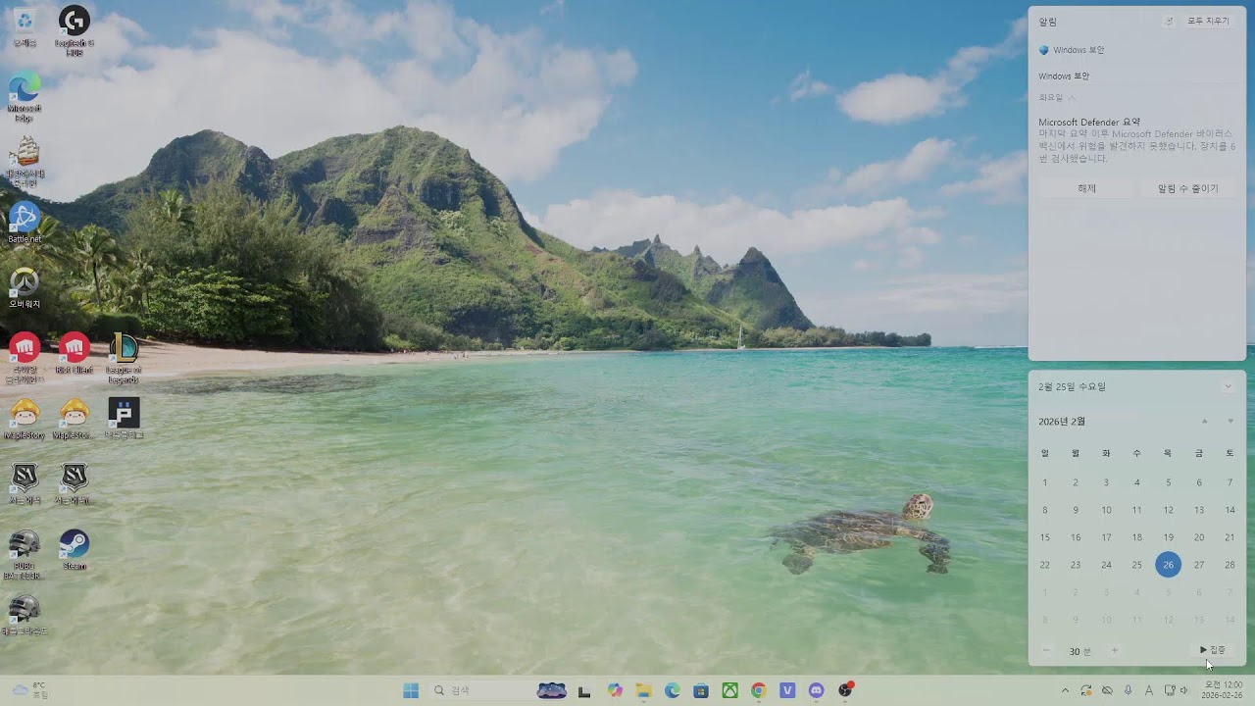Open Logitech G HUB desktop icon
The image size is (1255, 706).
75,22
